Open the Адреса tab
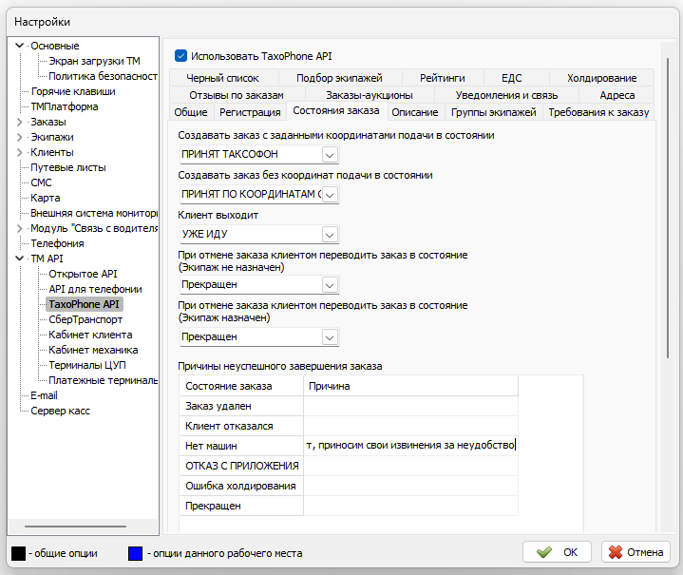The width and height of the screenshot is (683, 575). (617, 95)
